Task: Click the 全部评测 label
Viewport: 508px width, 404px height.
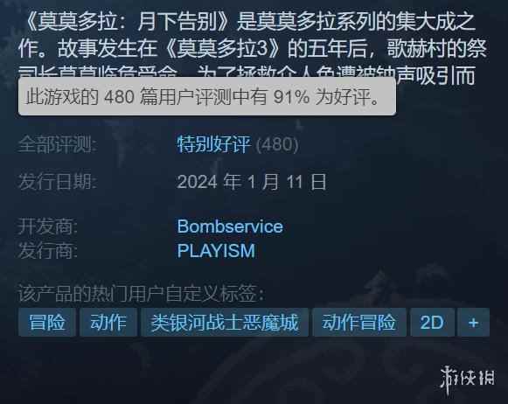Action: pyautogui.click(x=58, y=144)
